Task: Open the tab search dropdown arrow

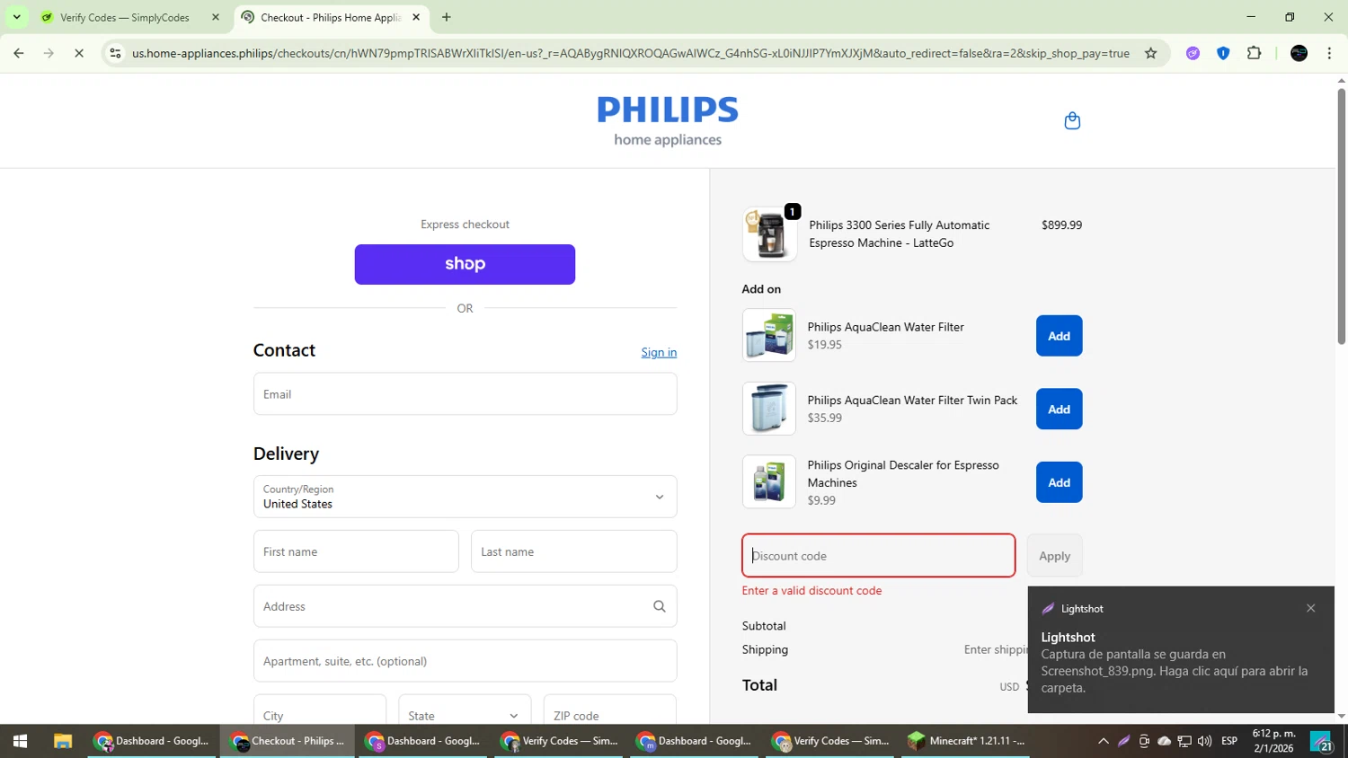Action: (x=16, y=17)
